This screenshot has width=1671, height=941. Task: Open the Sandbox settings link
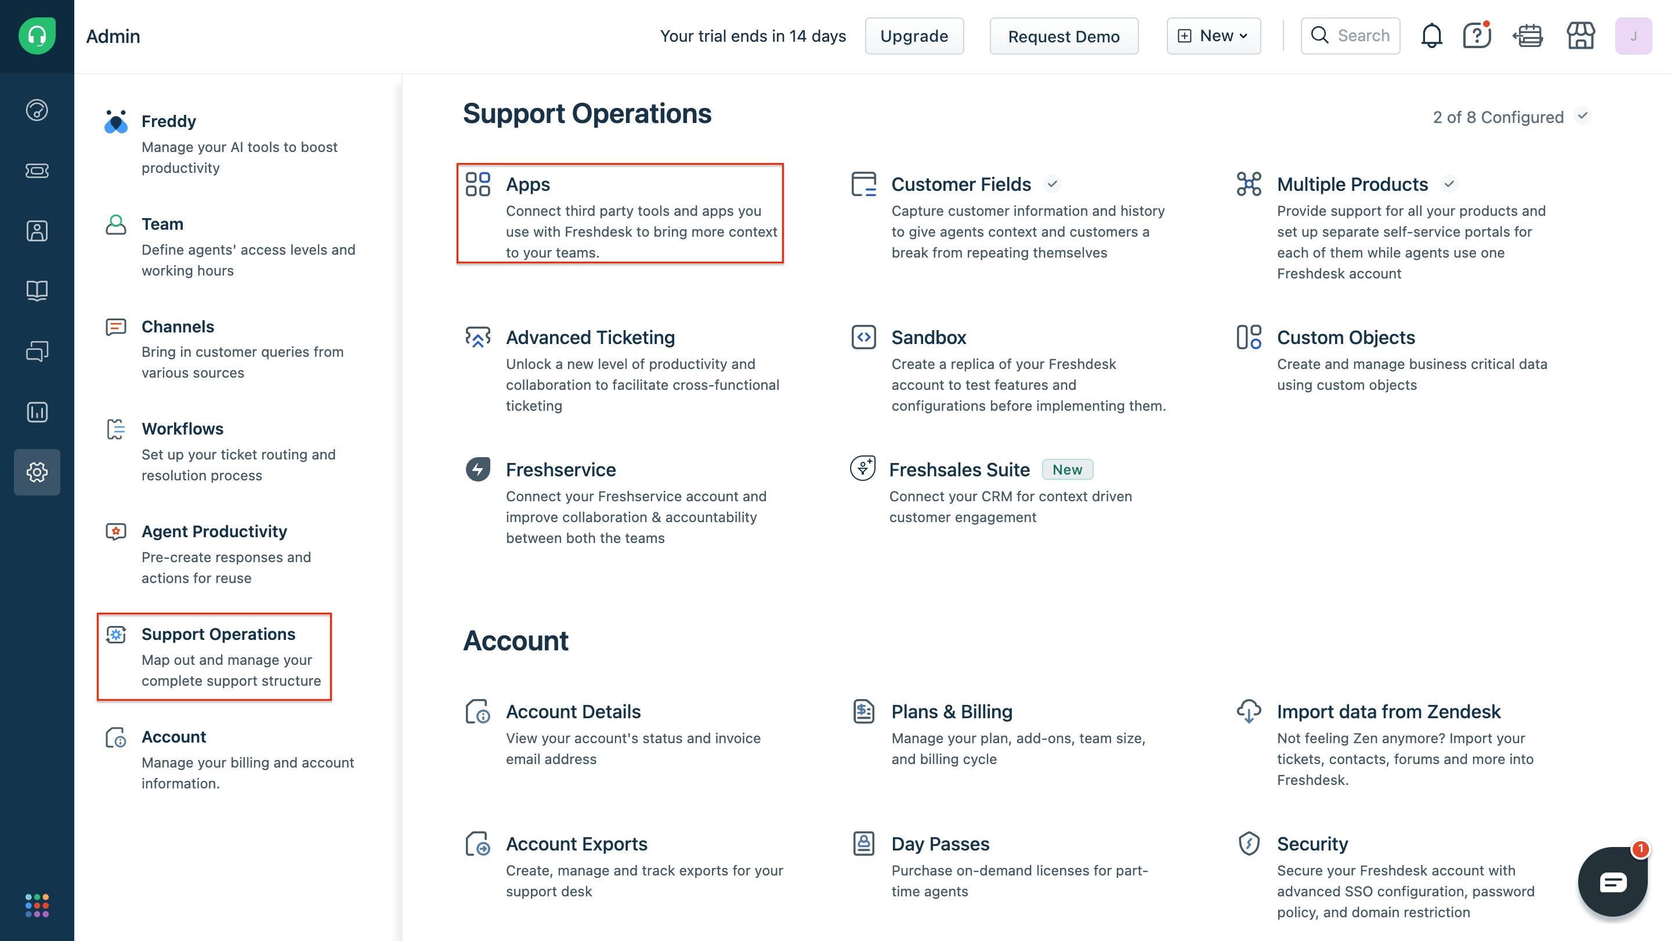pyautogui.click(x=928, y=337)
